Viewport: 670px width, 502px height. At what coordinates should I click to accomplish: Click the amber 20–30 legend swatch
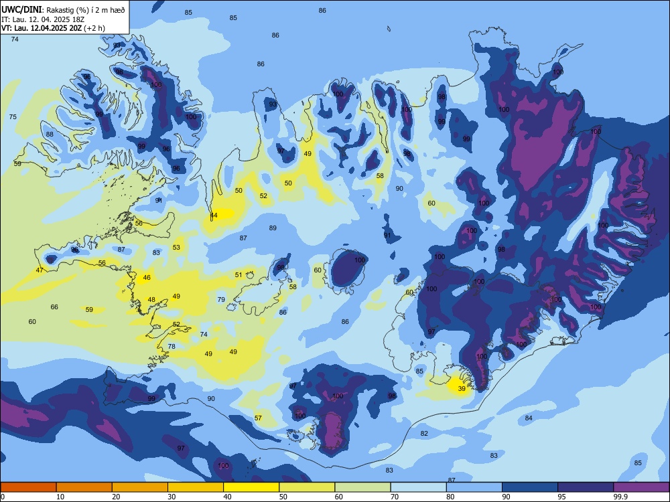pos(140,487)
